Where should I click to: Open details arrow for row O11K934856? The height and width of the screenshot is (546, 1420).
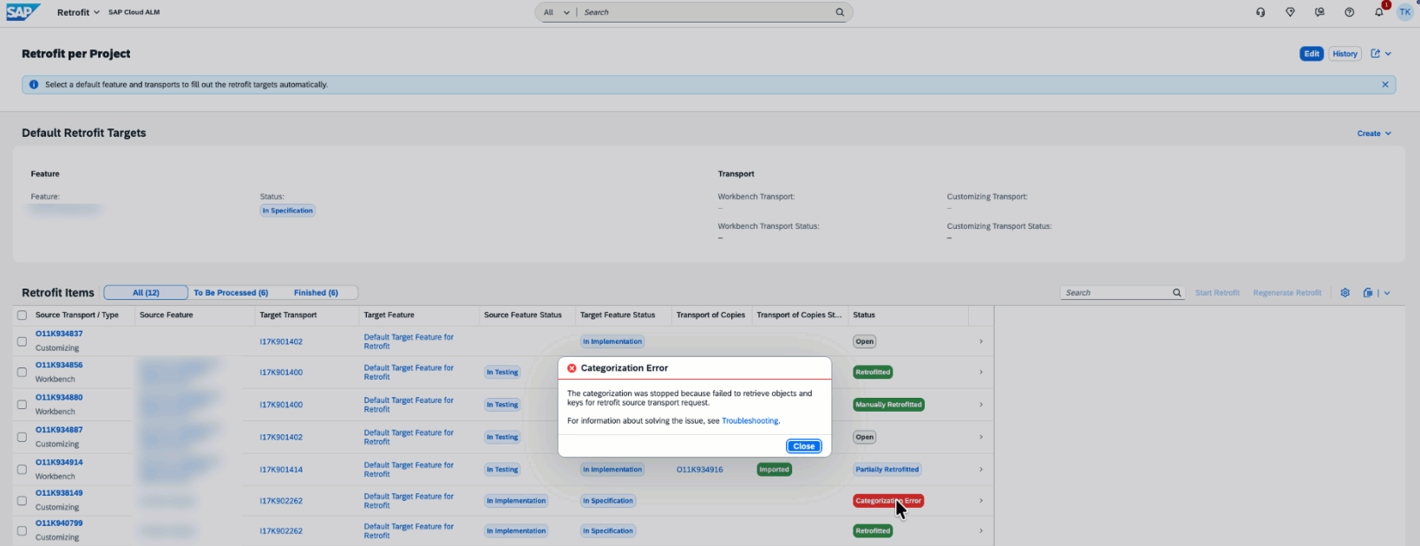click(x=981, y=373)
